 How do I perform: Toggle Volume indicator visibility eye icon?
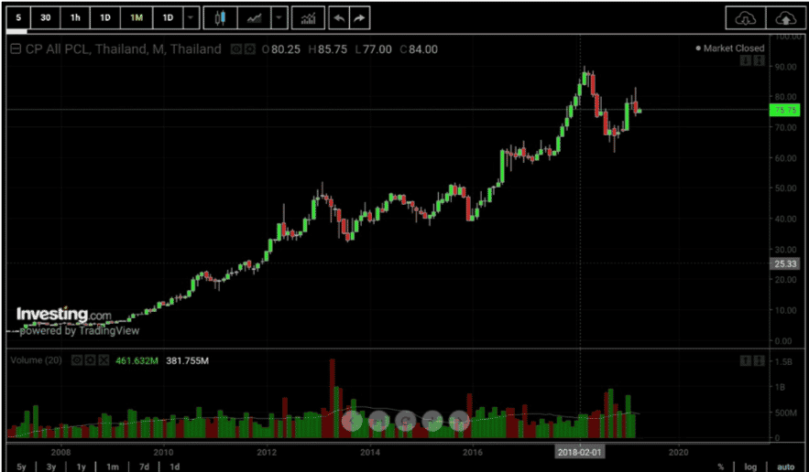(76, 360)
